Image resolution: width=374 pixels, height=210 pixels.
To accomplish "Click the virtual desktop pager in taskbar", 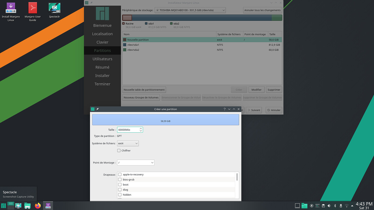I will [x=11, y=206].
